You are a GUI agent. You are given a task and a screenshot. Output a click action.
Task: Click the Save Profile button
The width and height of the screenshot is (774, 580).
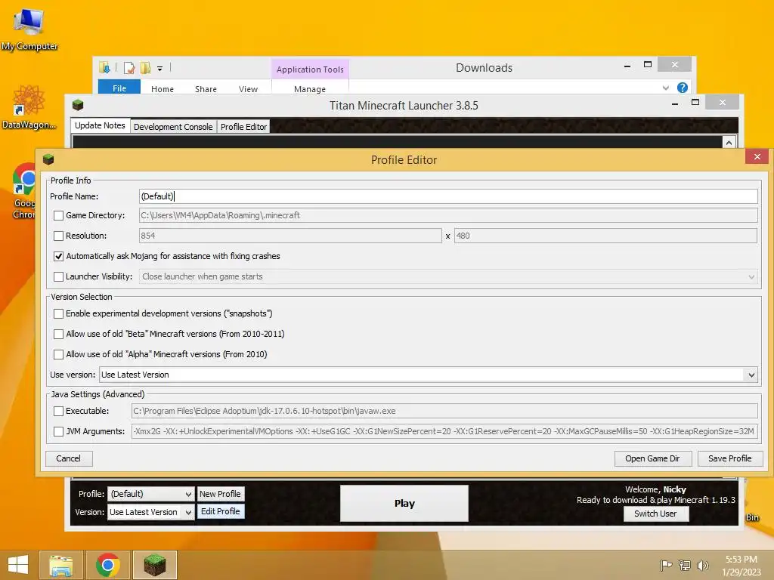coord(730,458)
